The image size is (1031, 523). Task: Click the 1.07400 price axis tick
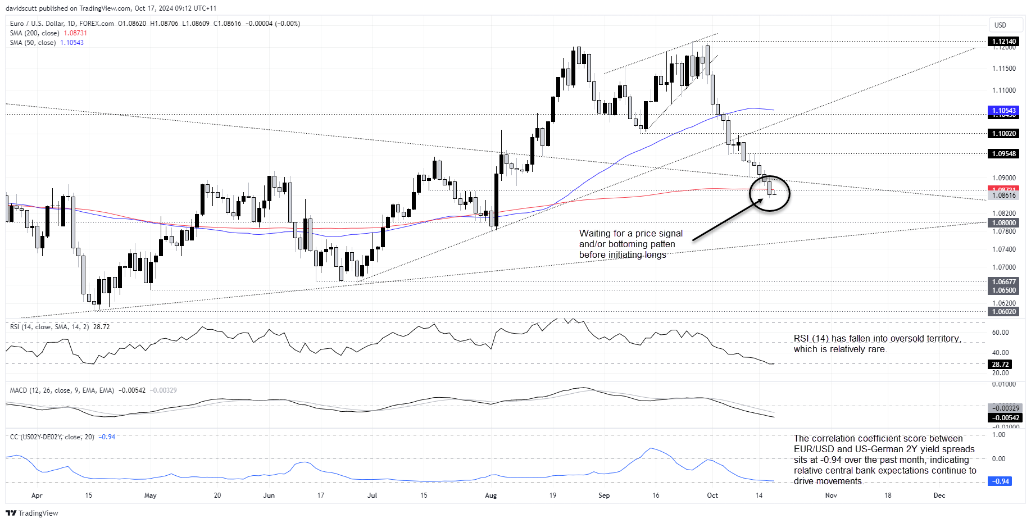click(x=1004, y=249)
